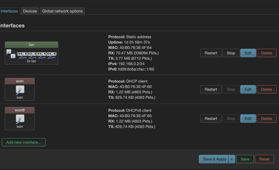Click the wan6 interface port icon
The width and height of the screenshot is (279, 170).
pyautogui.click(x=20, y=119)
